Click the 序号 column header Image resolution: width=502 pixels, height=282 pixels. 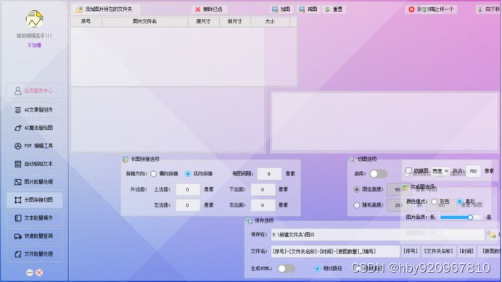pyautogui.click(x=86, y=22)
